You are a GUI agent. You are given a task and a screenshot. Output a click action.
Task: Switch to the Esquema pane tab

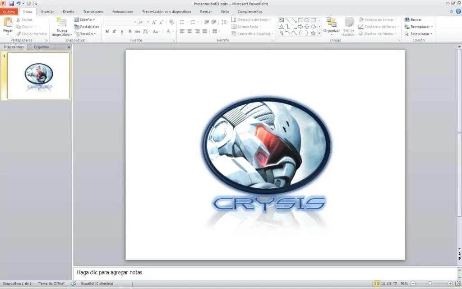[41, 47]
